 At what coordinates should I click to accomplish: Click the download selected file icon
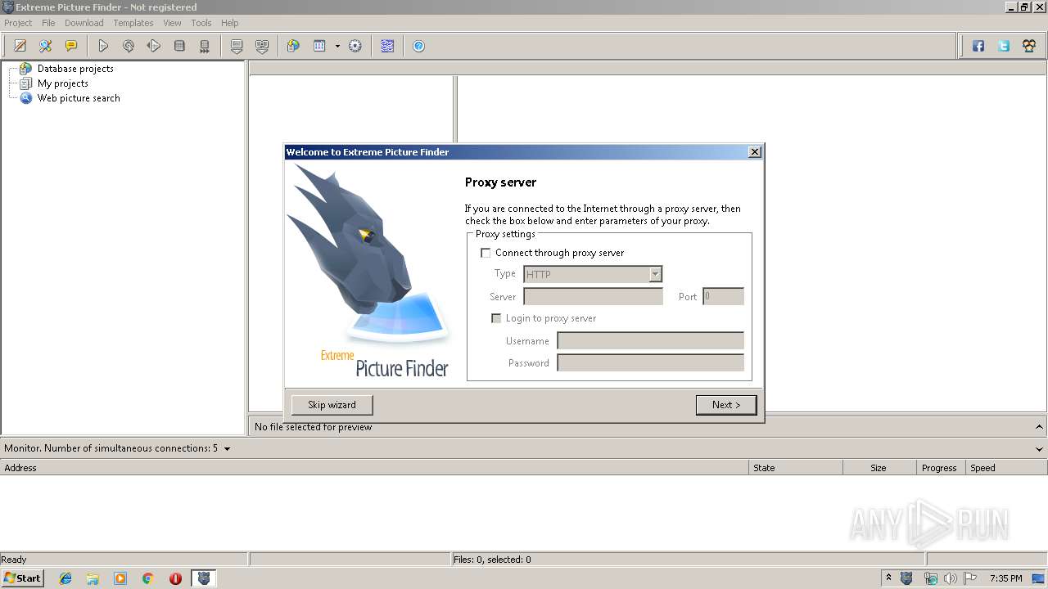point(237,47)
